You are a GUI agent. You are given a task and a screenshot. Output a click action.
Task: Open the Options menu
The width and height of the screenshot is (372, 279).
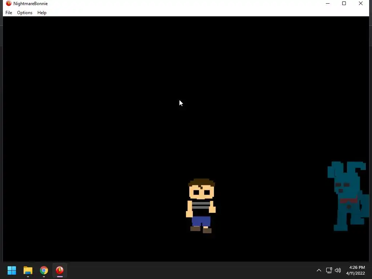25,13
